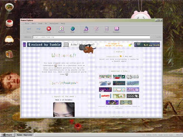Open the Help menu
Screen dimensions: 183x137
(63, 24)
